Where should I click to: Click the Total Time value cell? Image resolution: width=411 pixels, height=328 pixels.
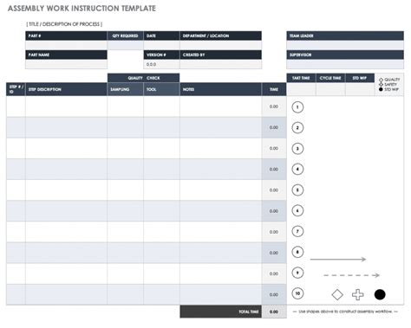[274, 312]
